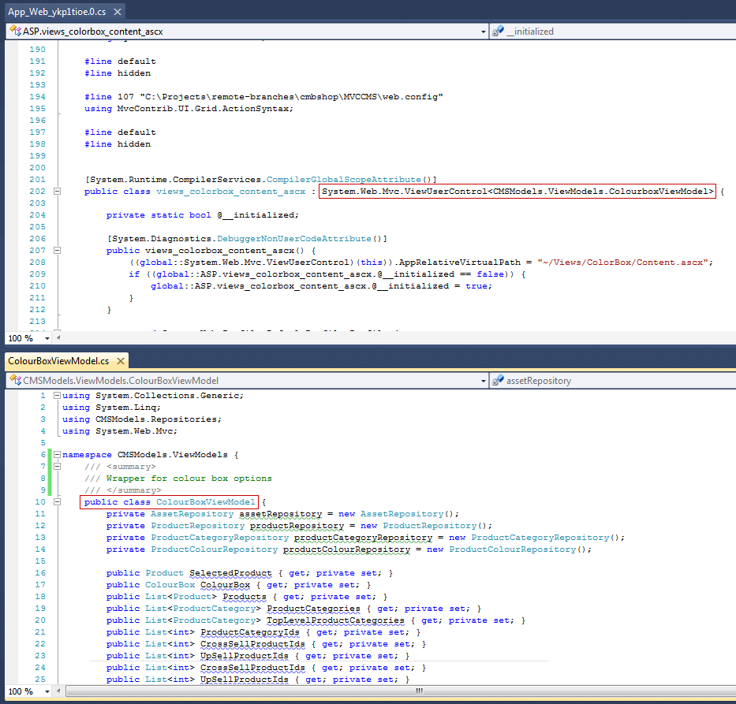Click 'using CMSModels.Repositories;' on line 3
Image resolution: width=736 pixels, height=704 pixels.
coord(142,419)
